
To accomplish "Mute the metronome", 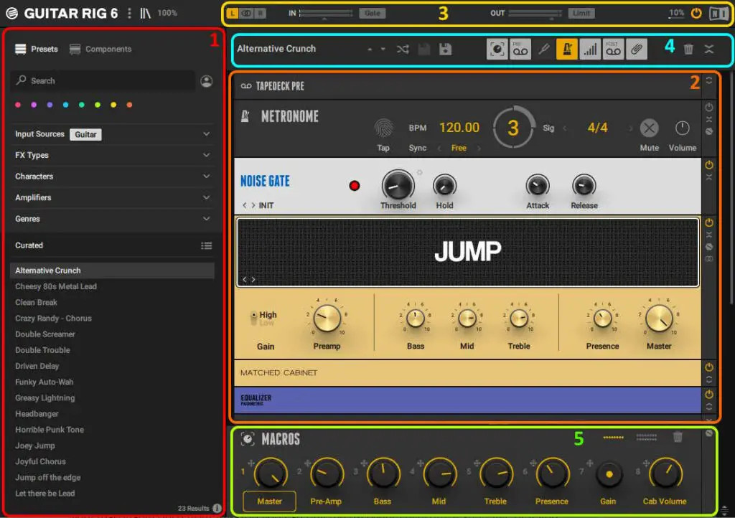I will pyautogui.click(x=649, y=128).
